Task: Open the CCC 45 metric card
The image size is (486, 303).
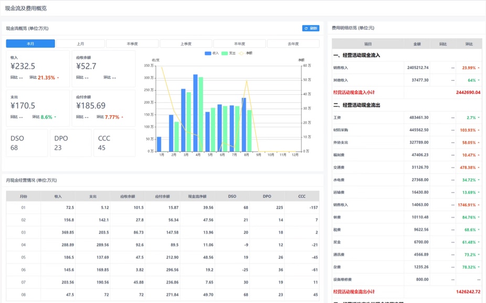Action: [x=114, y=143]
